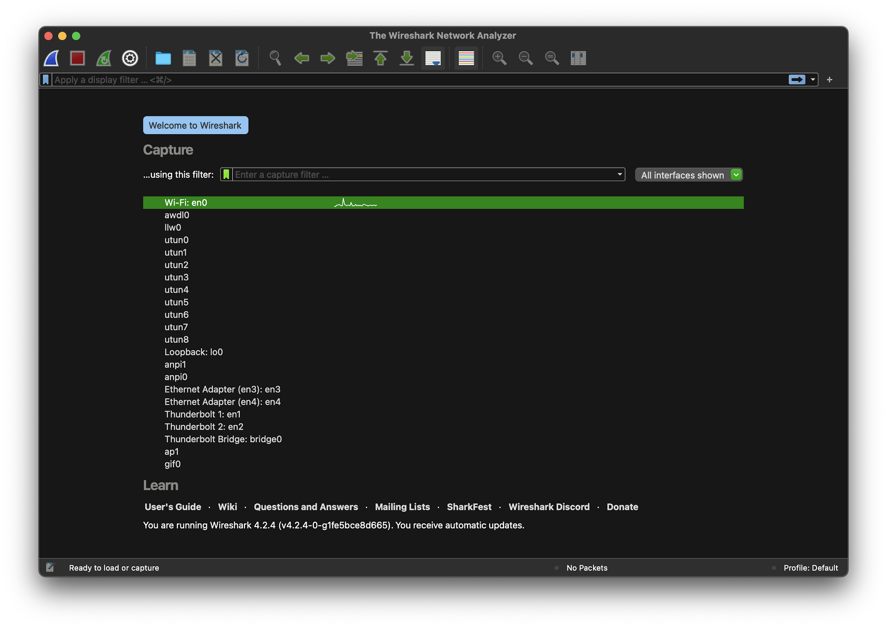
Task: Add a display filter button with plus
Action: pos(829,80)
